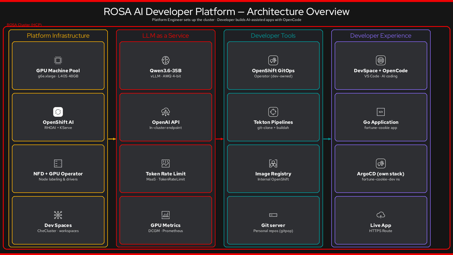This screenshot has width=453, height=255.
Task: Click the 'git-clone + buildah' text
Action: (x=273, y=128)
